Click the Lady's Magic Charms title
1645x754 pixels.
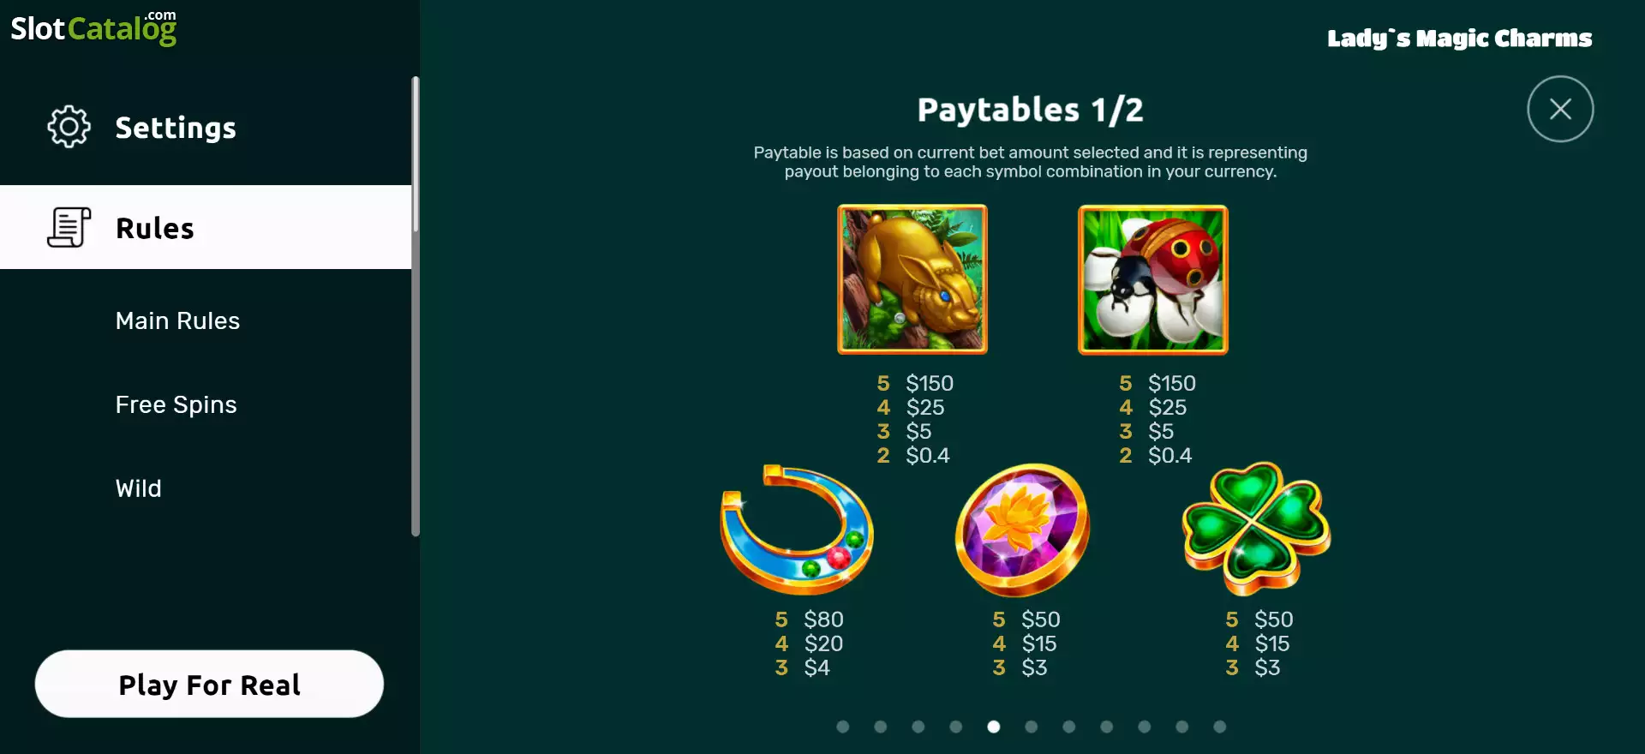1459,38
